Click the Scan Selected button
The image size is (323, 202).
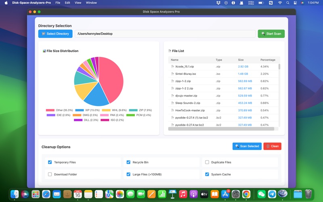[247, 146]
